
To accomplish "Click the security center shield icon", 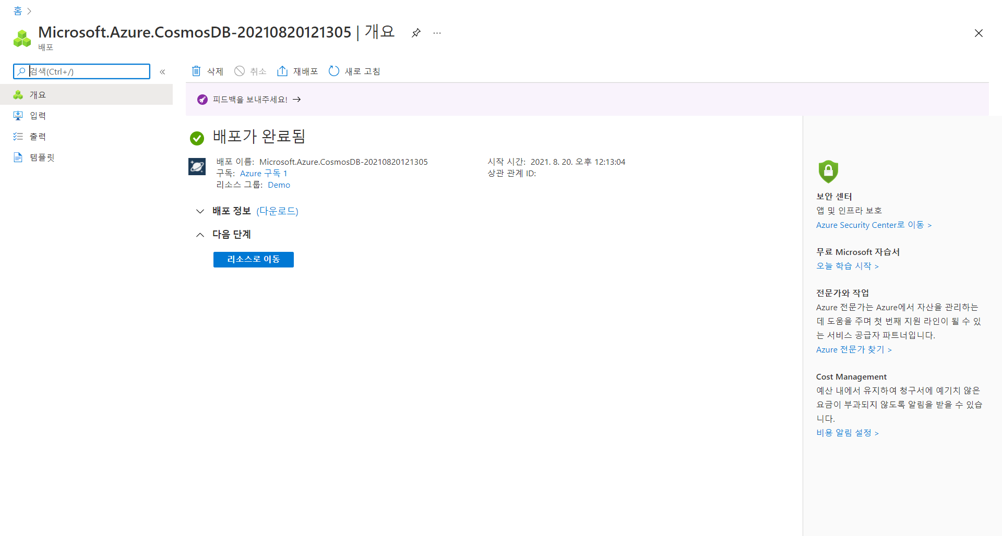I will click(828, 171).
